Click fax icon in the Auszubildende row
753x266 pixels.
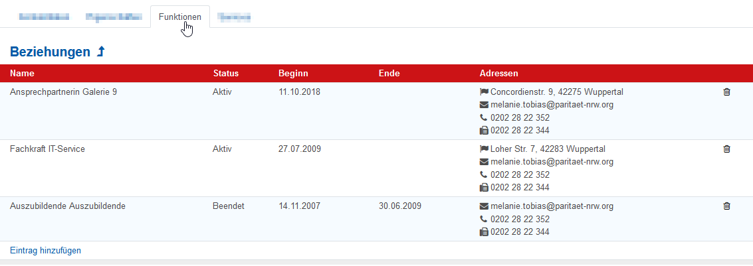click(x=484, y=232)
